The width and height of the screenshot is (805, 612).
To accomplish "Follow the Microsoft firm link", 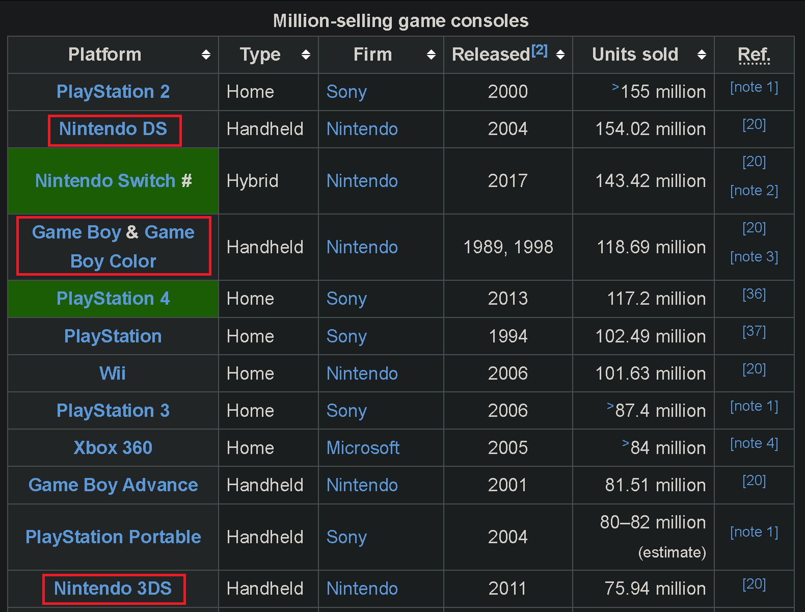I will pyautogui.click(x=363, y=448).
